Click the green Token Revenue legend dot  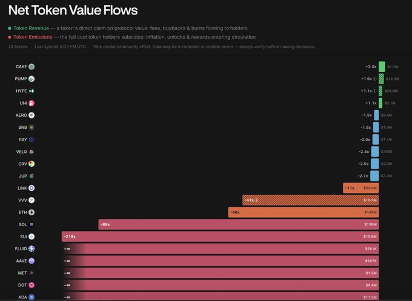tap(10, 28)
